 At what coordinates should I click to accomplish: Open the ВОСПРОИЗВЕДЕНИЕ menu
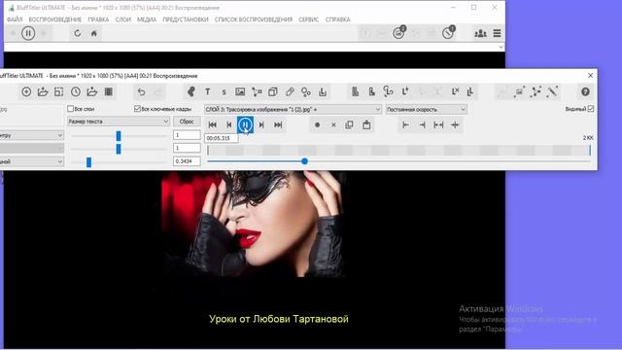pyautogui.click(x=54, y=19)
